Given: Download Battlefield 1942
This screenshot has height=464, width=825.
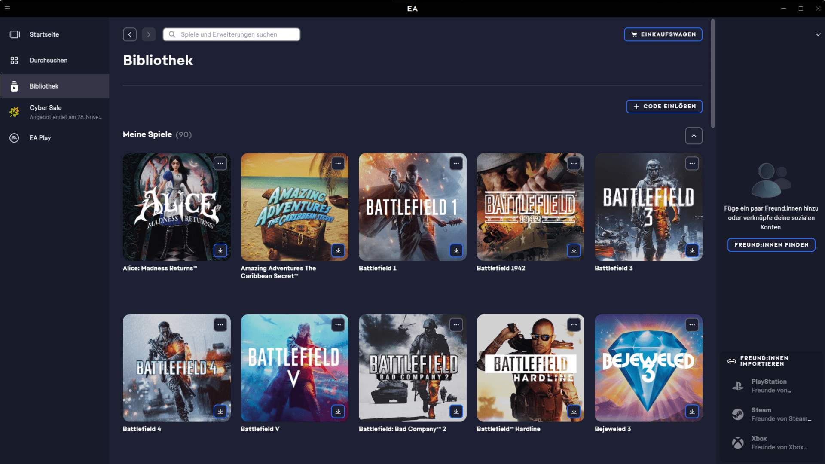Looking at the screenshot, I should (x=574, y=250).
